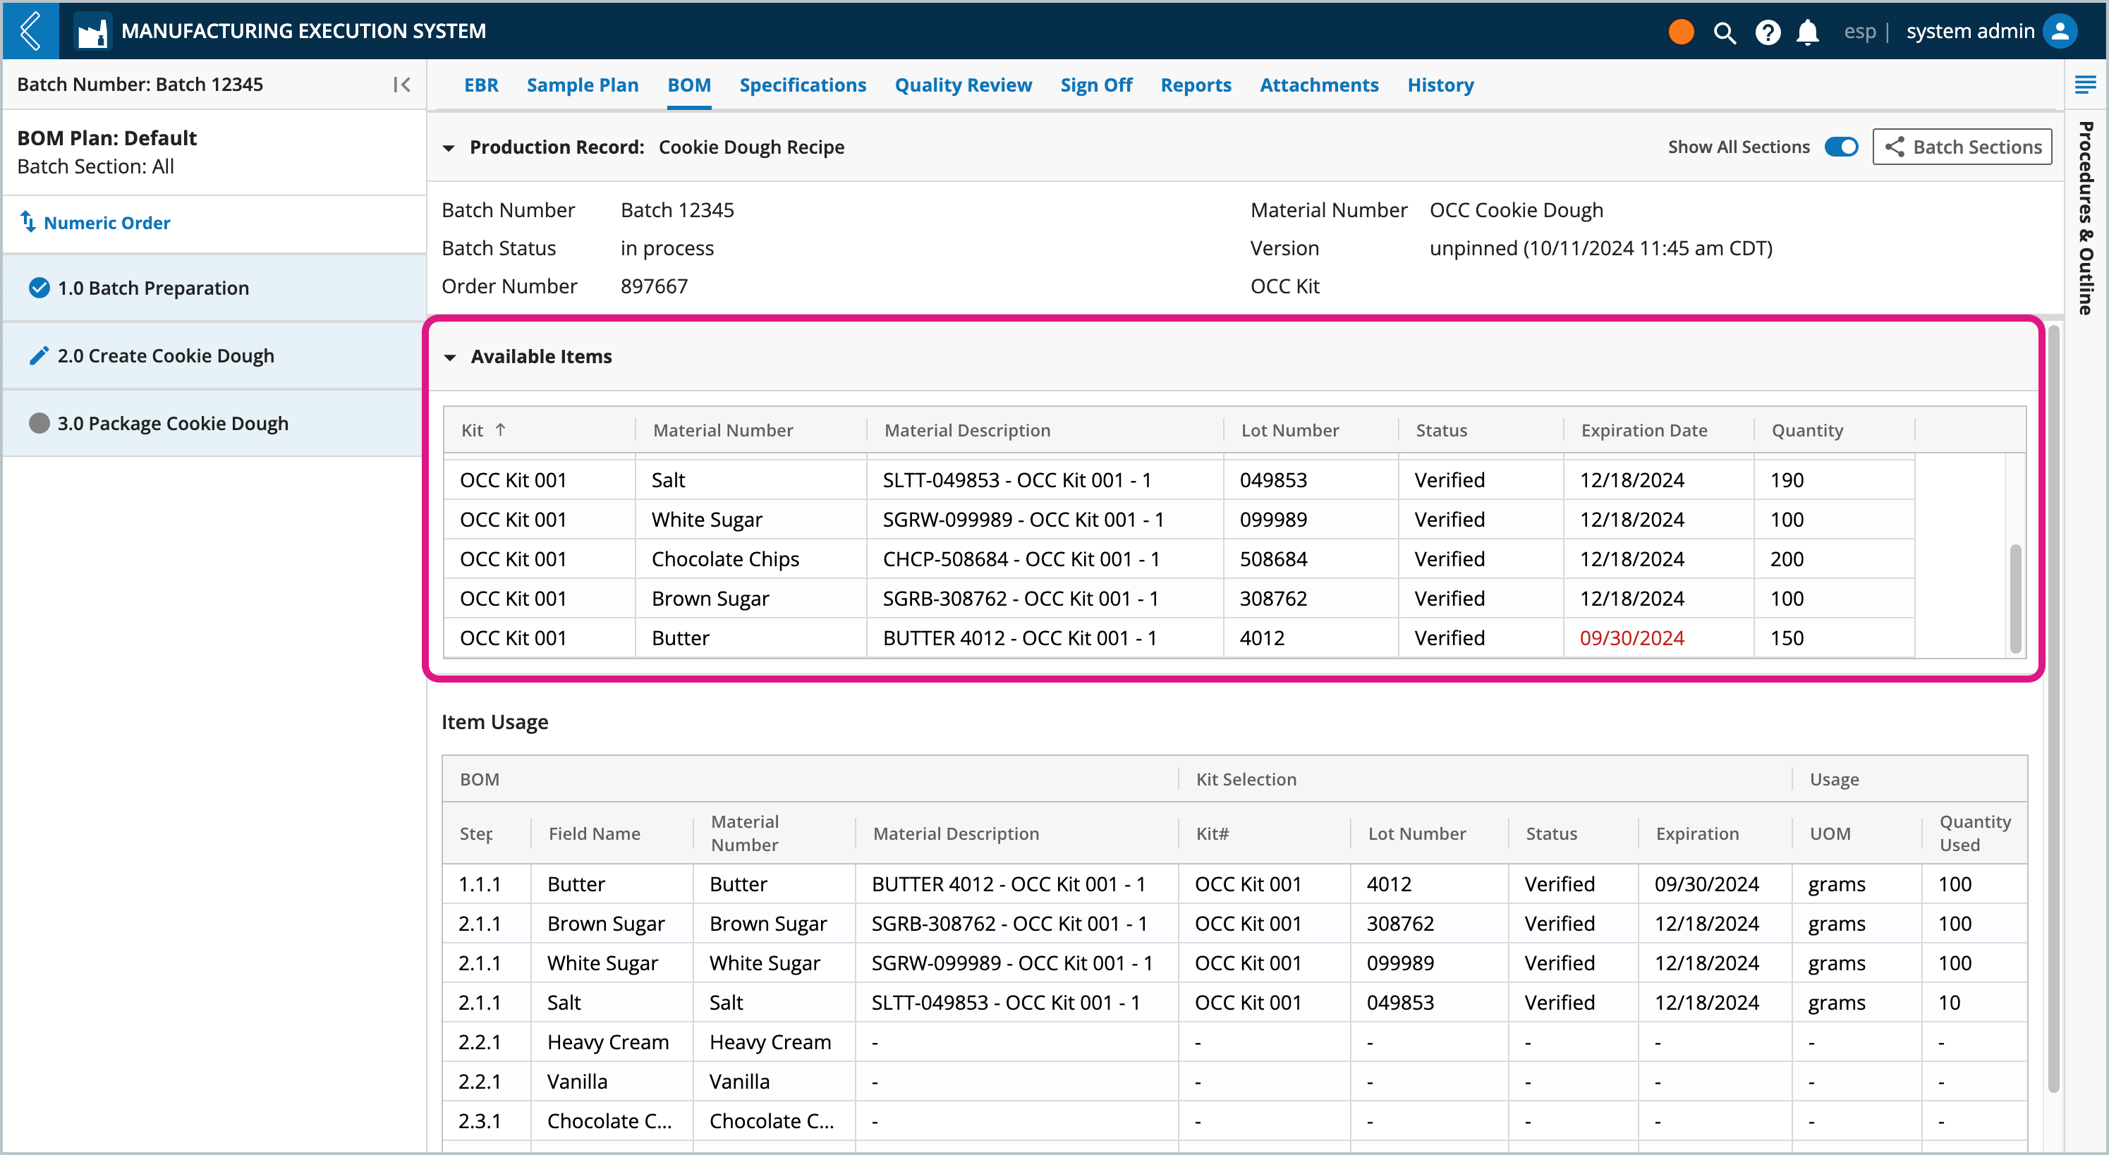Switch to the Sample Plan tab
2109x1155 pixels.
tap(582, 85)
